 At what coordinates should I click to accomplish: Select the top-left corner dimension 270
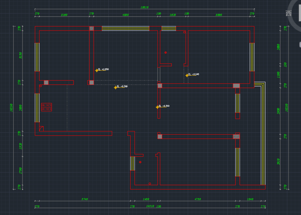pos(37,14)
